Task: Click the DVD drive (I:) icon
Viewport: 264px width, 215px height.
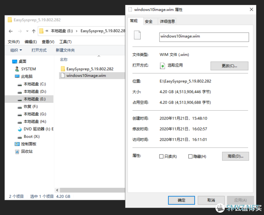Action: (x=20, y=129)
